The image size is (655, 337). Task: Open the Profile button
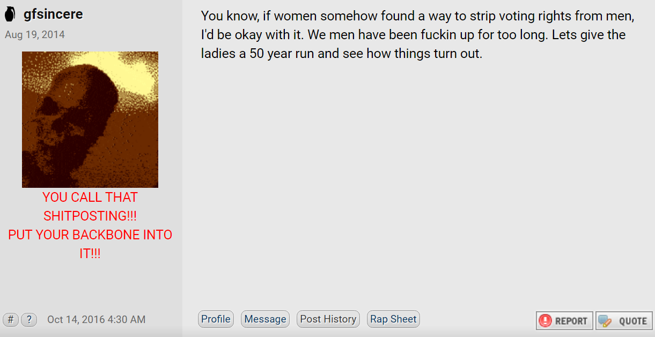pos(216,319)
